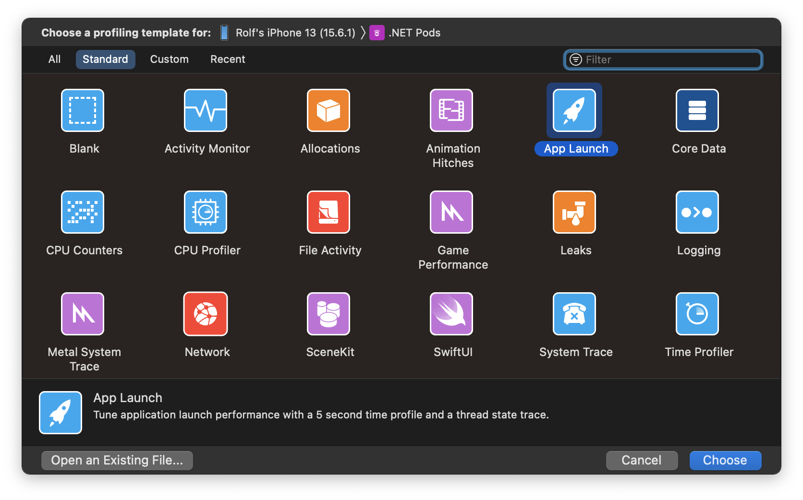Open the .NET Pods target selector
The width and height of the screenshot is (803, 500).
(x=405, y=33)
